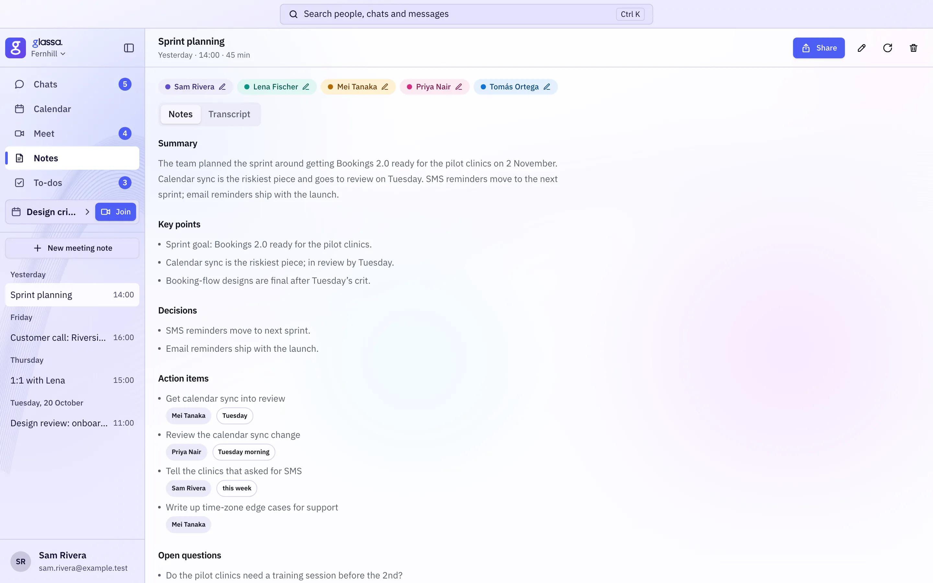Image resolution: width=933 pixels, height=583 pixels.
Task: Select the Notes tab
Action: pos(180,114)
